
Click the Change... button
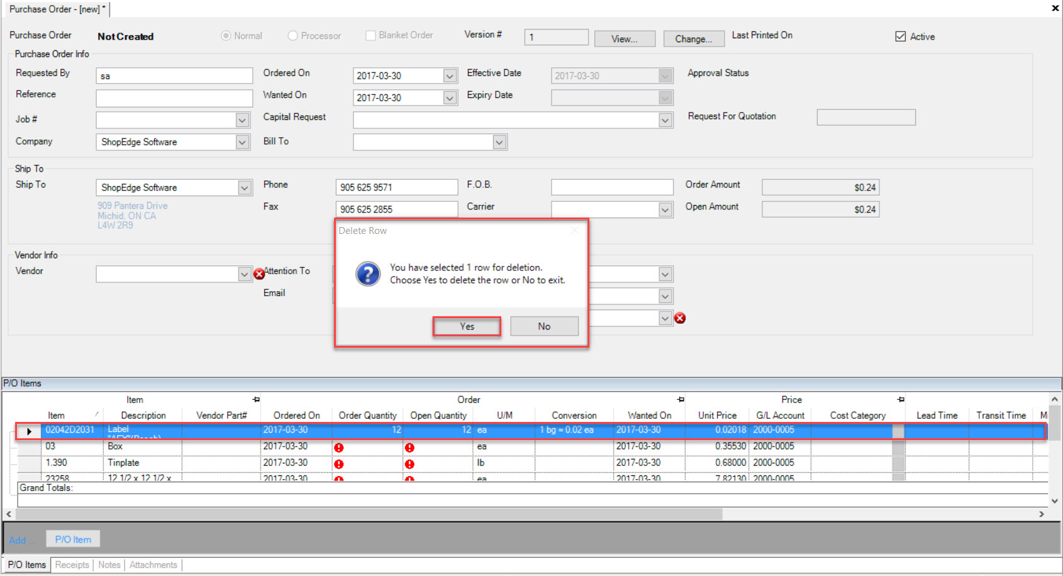(694, 39)
